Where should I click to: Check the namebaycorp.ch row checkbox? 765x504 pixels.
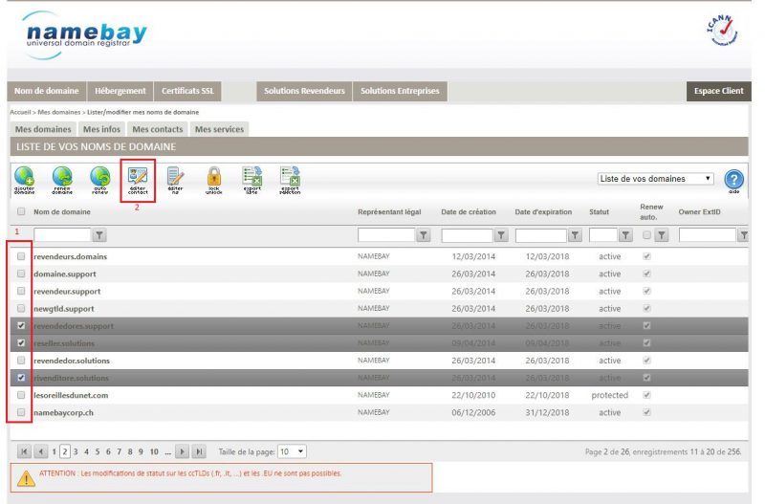[21, 412]
